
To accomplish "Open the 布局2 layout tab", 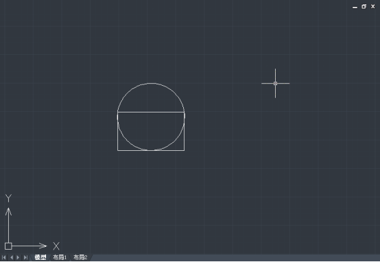I will 80,257.
